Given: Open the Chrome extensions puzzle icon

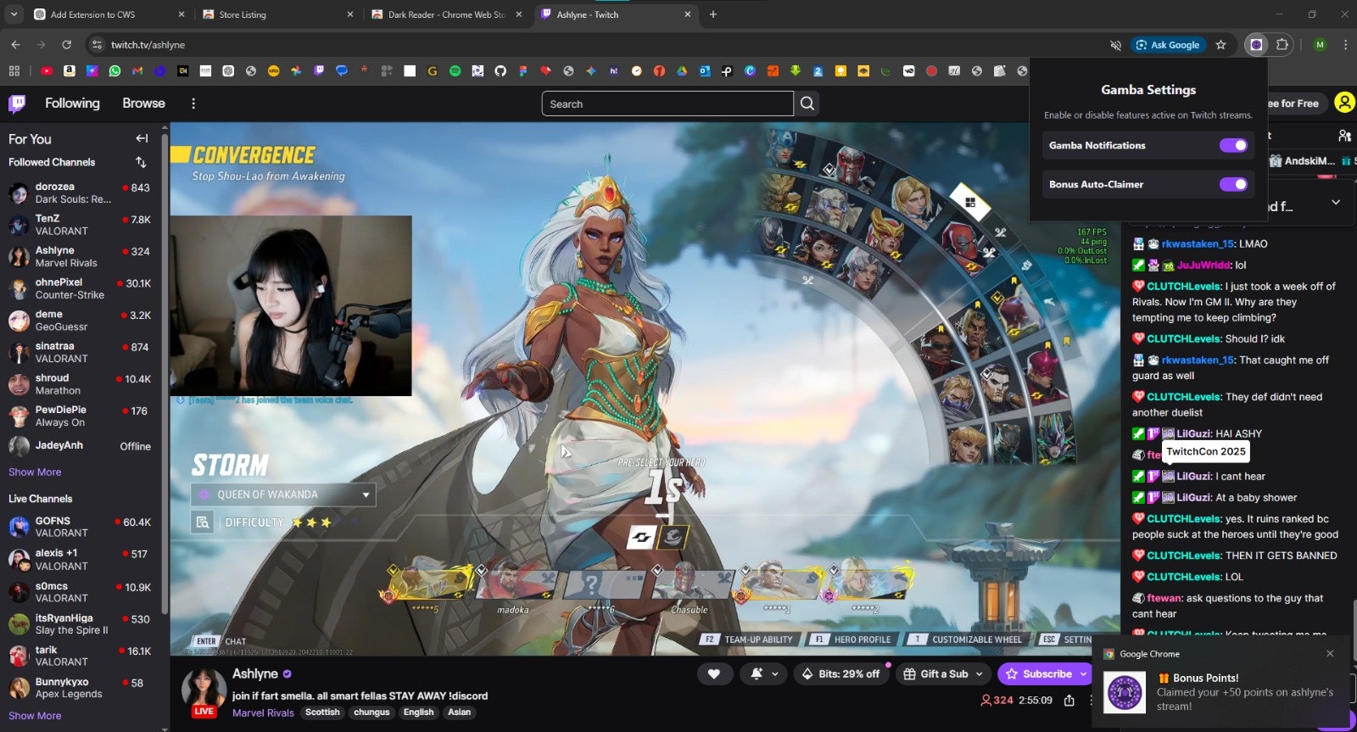Looking at the screenshot, I should pos(1282,45).
